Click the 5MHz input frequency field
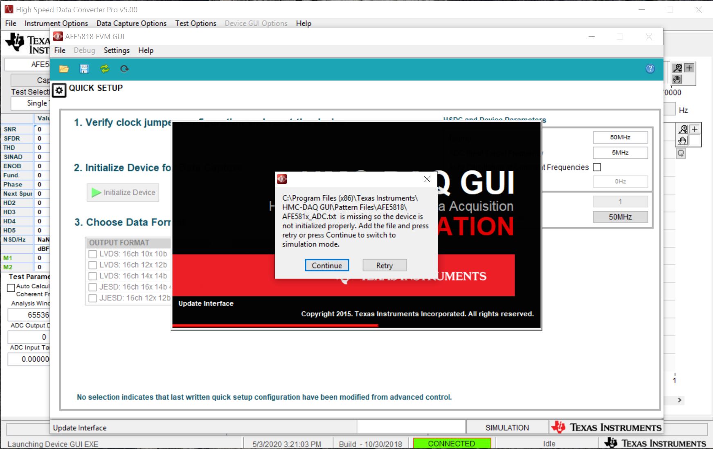 [x=620, y=152]
